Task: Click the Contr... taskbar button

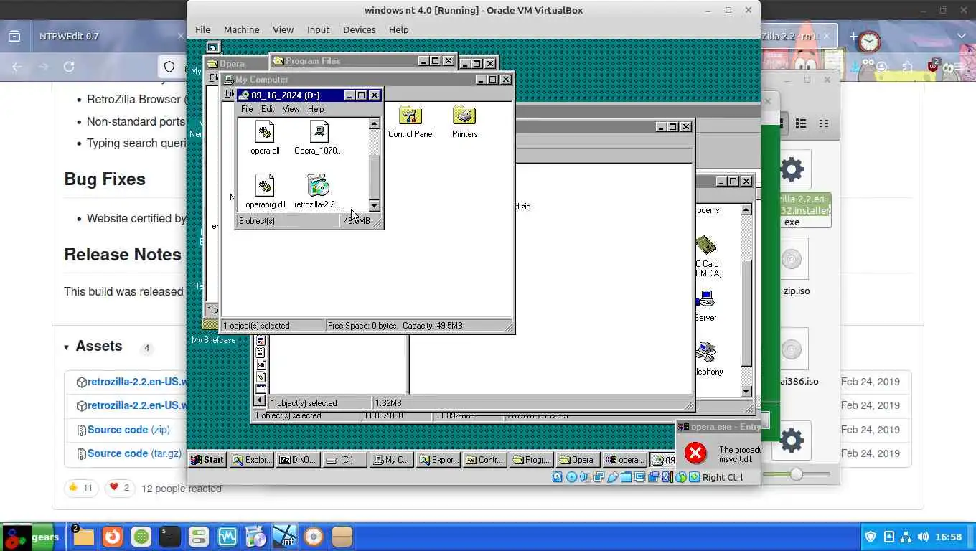Action: 484,460
